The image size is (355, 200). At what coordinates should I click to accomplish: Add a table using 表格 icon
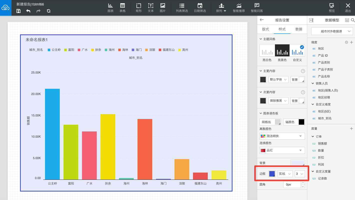tap(122, 8)
